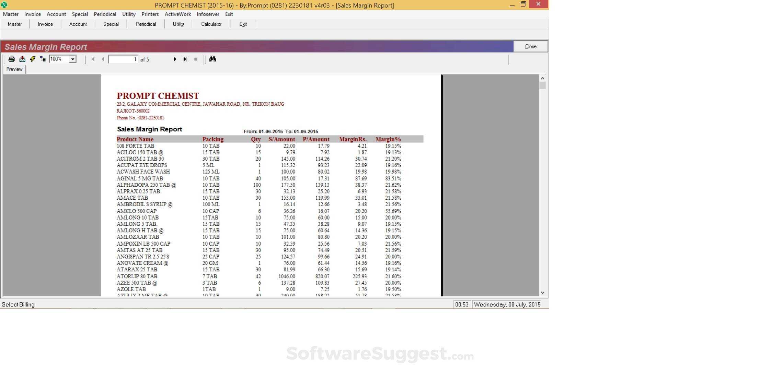Click the Close report button
Image resolution: width=760 pixels, height=387 pixels.
[x=530, y=46]
